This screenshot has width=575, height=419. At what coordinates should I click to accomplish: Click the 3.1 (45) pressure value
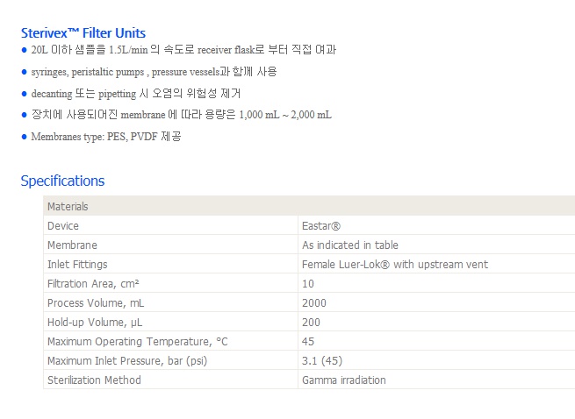(321, 361)
